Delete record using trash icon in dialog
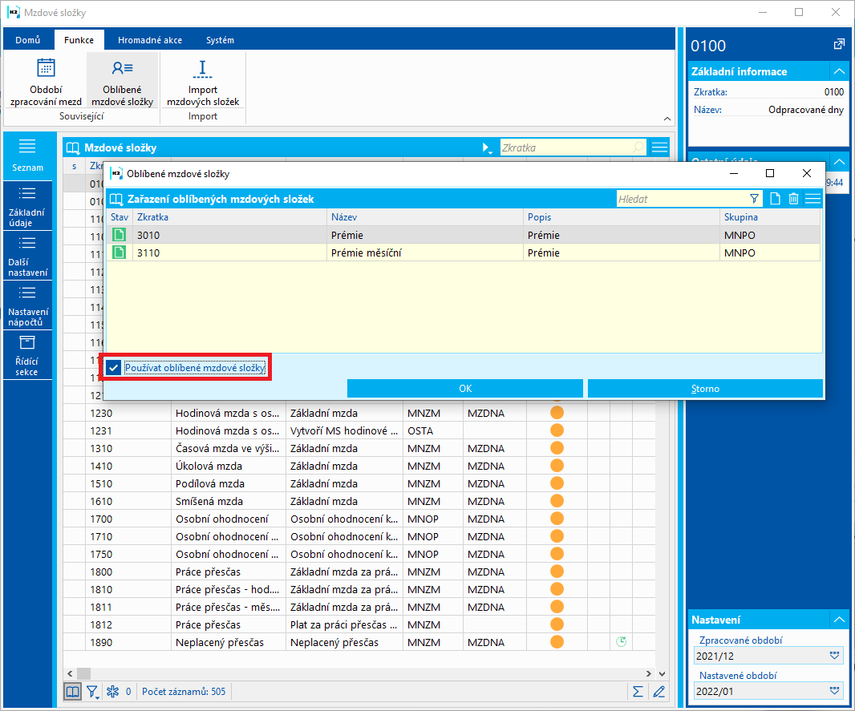The image size is (855, 711). point(793,199)
